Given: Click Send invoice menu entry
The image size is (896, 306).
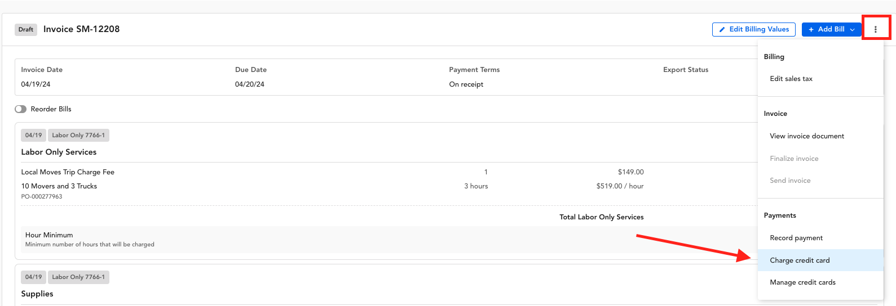Looking at the screenshot, I should 790,181.
